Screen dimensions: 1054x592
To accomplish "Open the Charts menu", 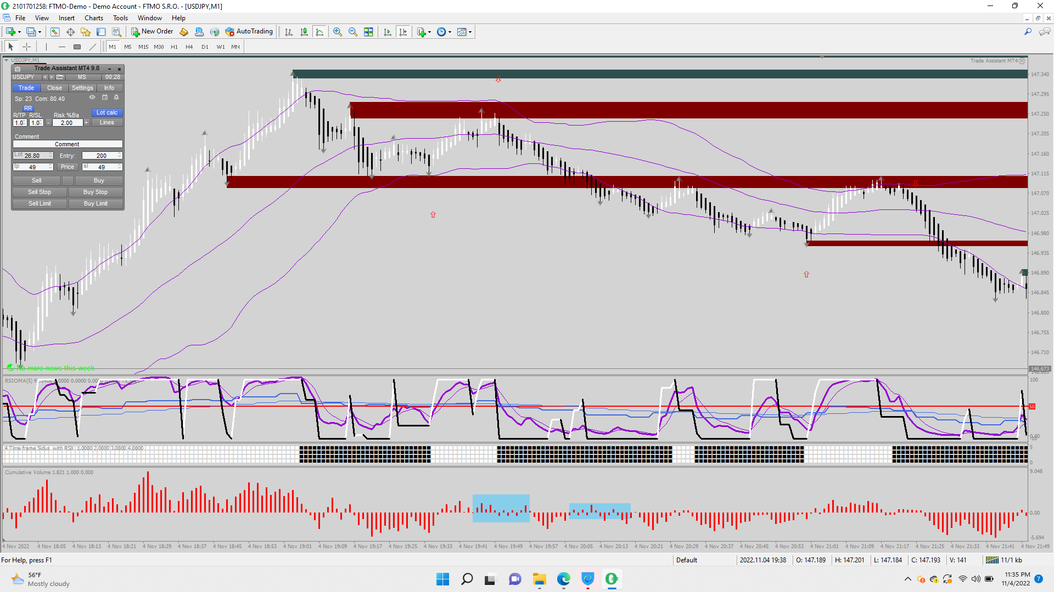I will pyautogui.click(x=93, y=18).
